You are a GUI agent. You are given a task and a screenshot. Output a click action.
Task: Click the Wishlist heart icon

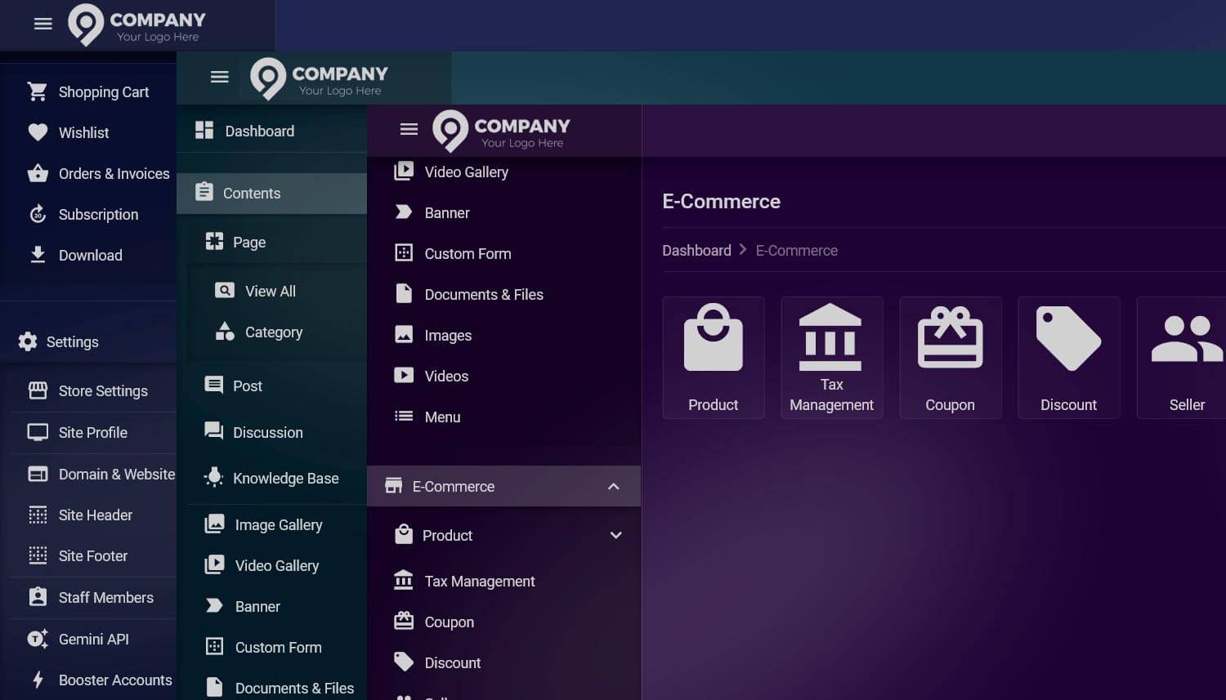click(x=38, y=132)
